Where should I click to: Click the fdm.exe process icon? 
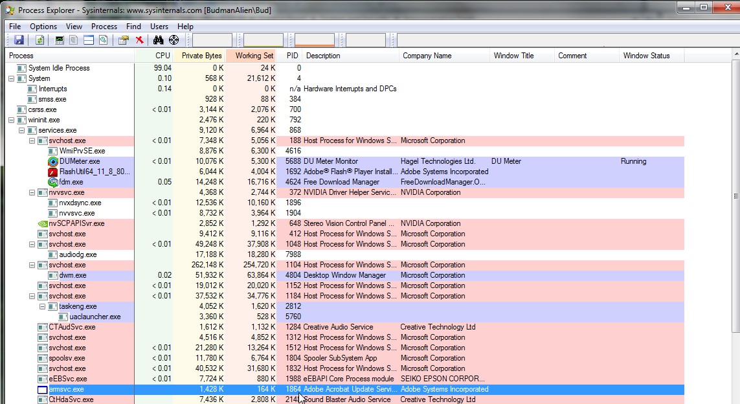53,182
